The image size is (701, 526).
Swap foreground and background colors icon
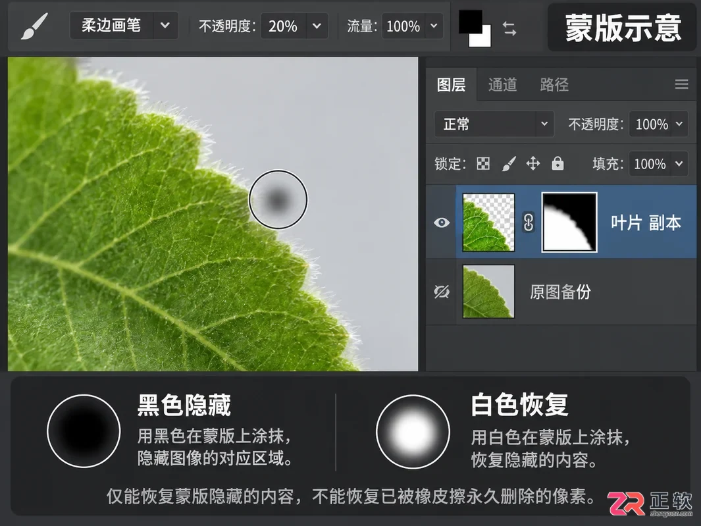point(509,29)
